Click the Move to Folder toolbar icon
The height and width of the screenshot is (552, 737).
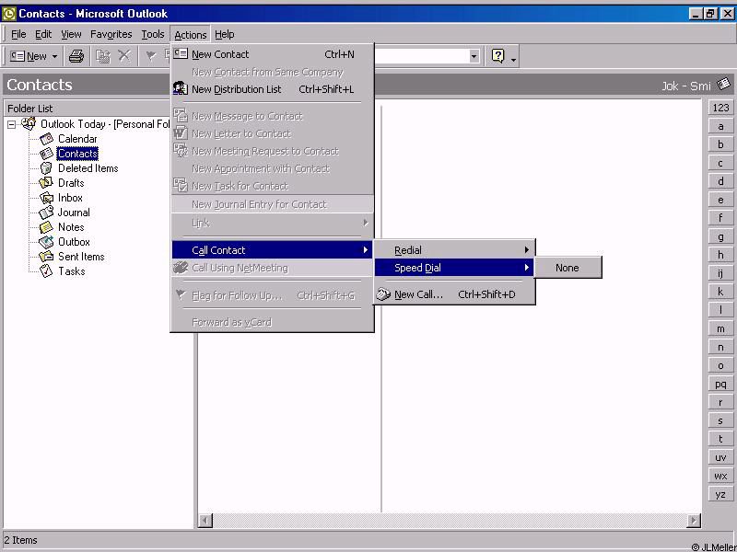click(103, 56)
